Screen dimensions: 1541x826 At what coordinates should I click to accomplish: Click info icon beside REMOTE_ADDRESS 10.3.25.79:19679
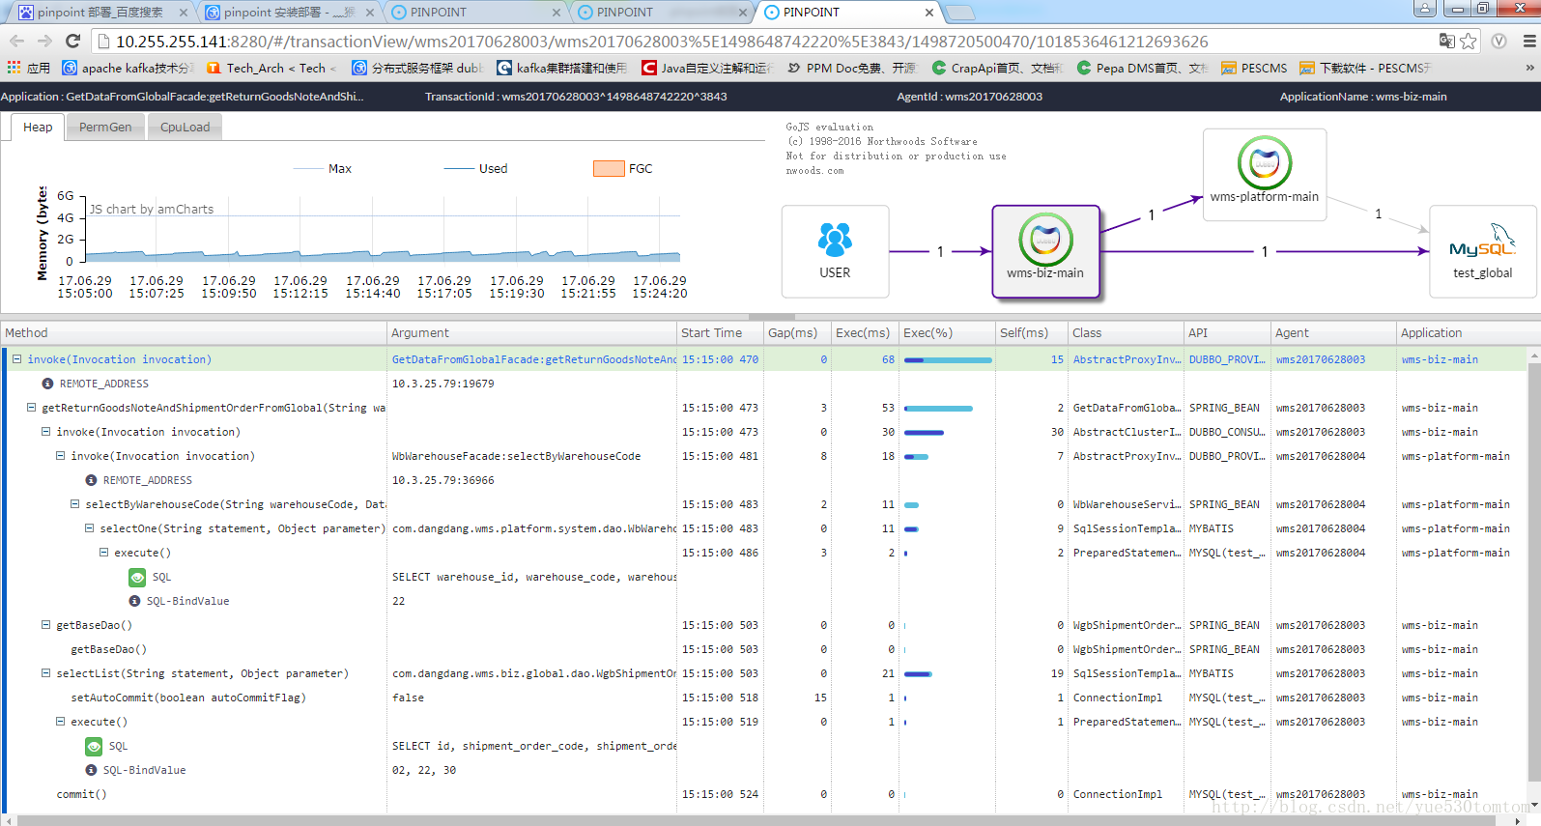coord(47,384)
